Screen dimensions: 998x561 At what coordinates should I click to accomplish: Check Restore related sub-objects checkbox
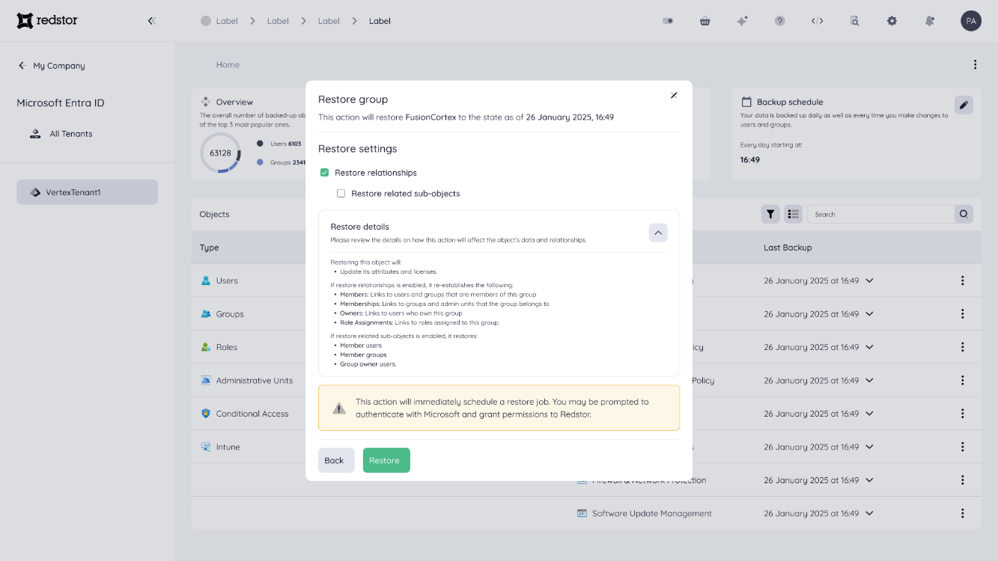[x=341, y=194]
